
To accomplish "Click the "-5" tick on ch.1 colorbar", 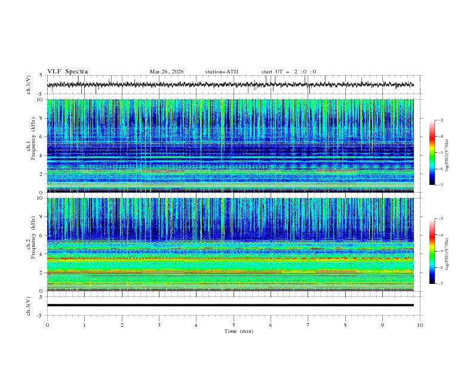I will click(x=441, y=153).
